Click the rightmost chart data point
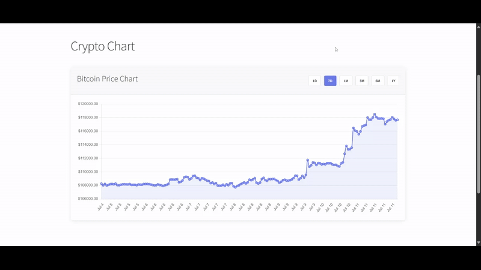The height and width of the screenshot is (270, 481). click(397, 120)
